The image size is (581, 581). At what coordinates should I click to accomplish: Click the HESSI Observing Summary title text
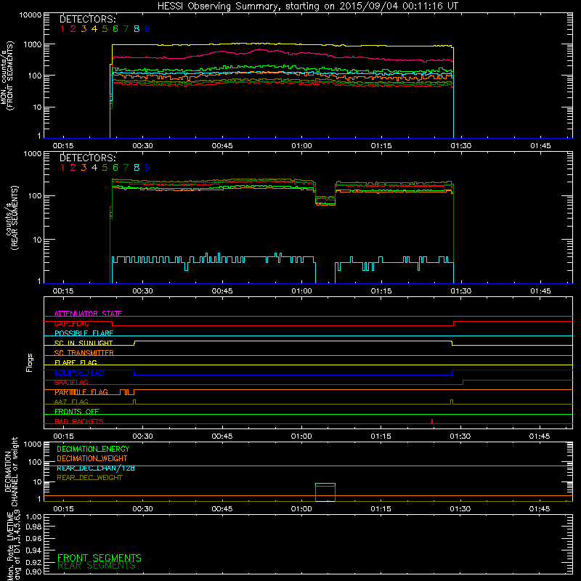click(308, 6)
